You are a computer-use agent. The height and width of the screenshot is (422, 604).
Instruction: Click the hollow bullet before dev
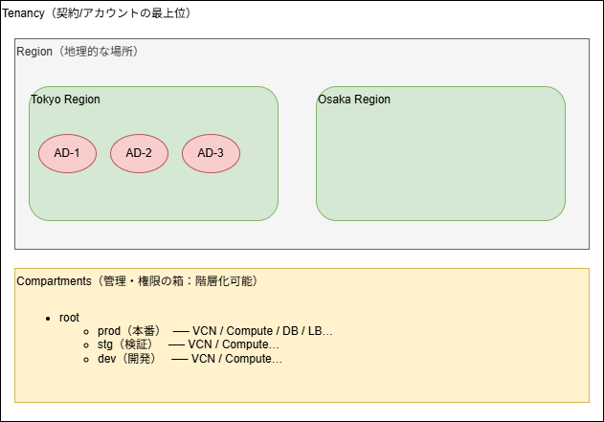click(x=87, y=359)
